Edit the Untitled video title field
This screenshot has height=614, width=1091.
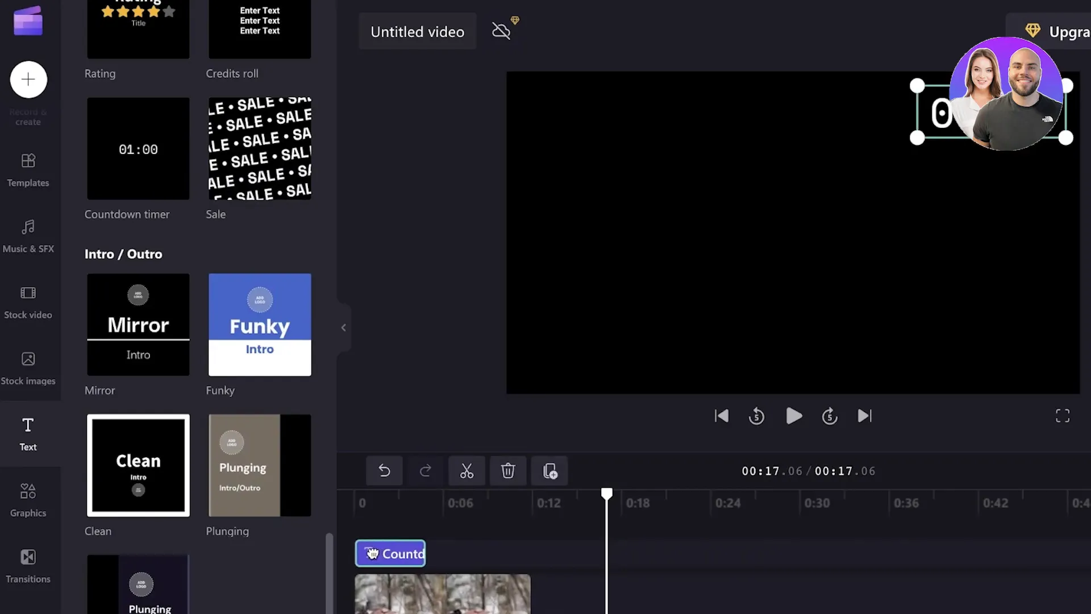click(x=418, y=32)
